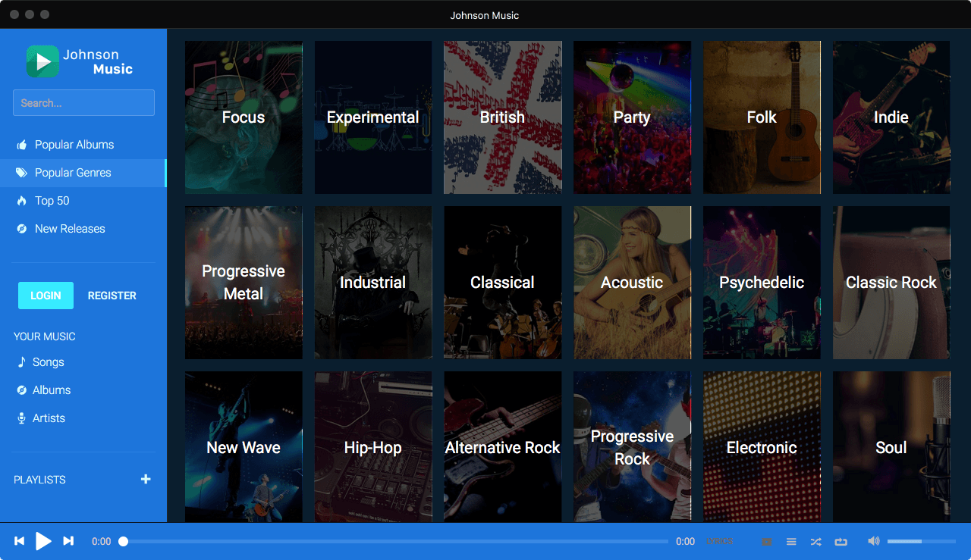Image resolution: width=971 pixels, height=560 pixels.
Task: Open the Folk genre tile
Action: [x=762, y=117]
